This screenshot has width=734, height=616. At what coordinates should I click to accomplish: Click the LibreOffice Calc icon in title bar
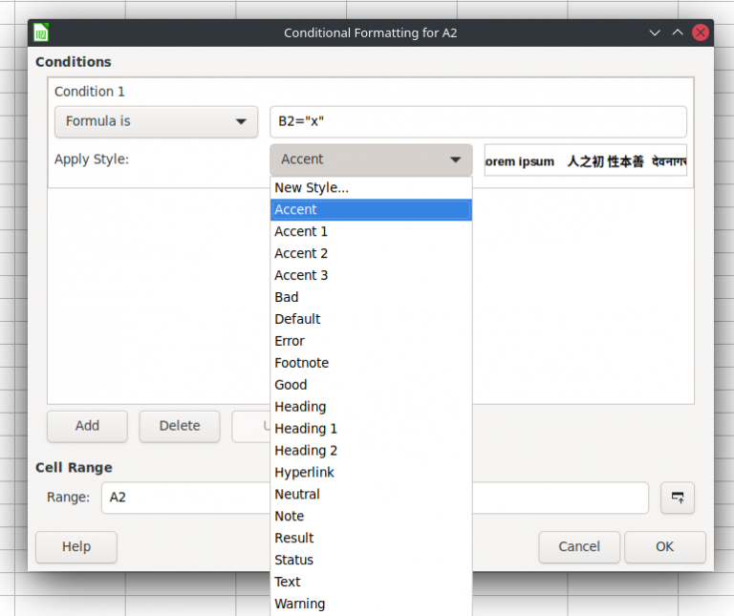pos(41,32)
